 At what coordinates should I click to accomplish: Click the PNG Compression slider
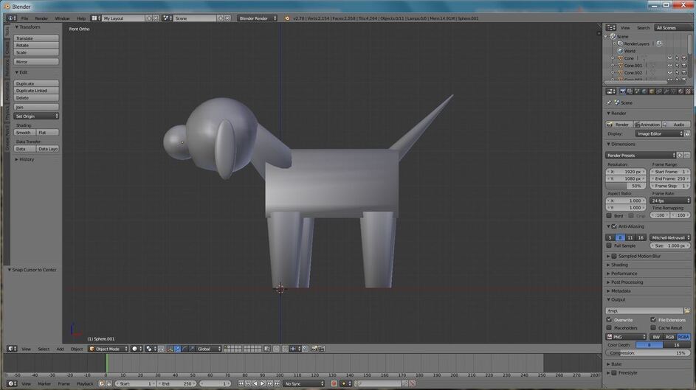coord(648,352)
